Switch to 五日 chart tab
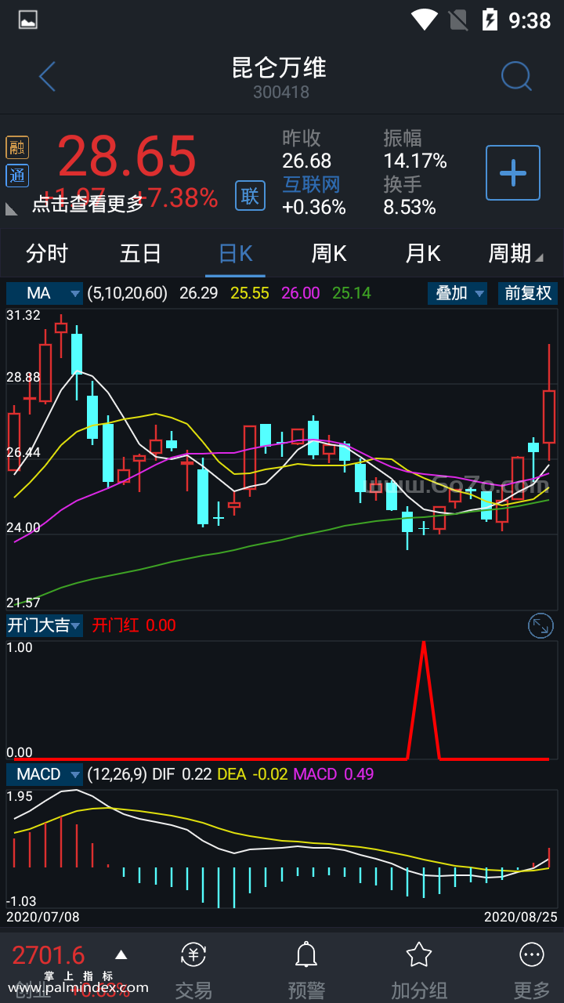 pos(141,253)
